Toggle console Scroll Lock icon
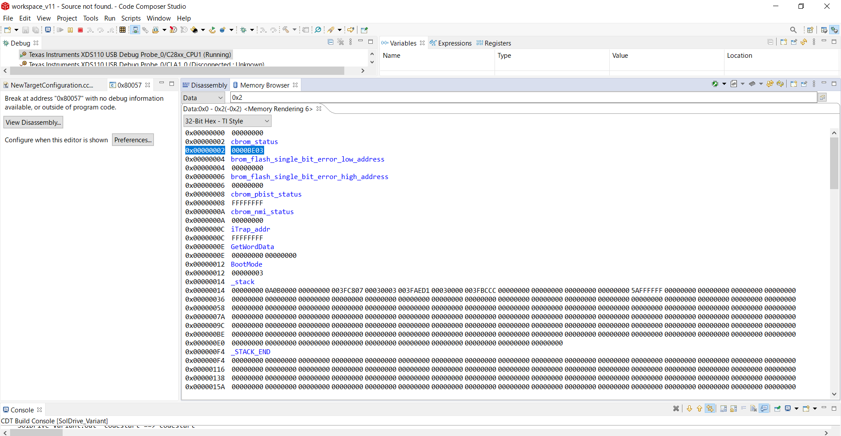The image size is (841, 436). pos(733,408)
